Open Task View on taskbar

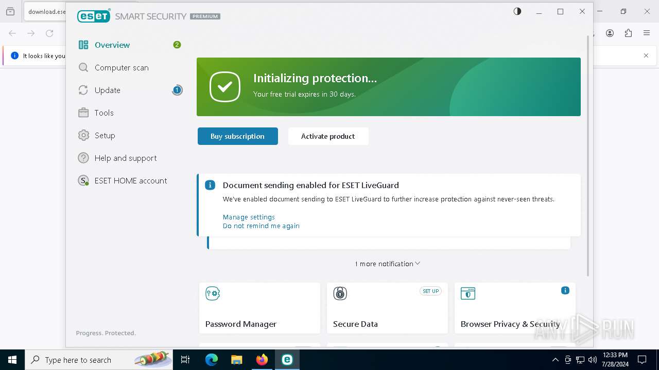coord(185,360)
